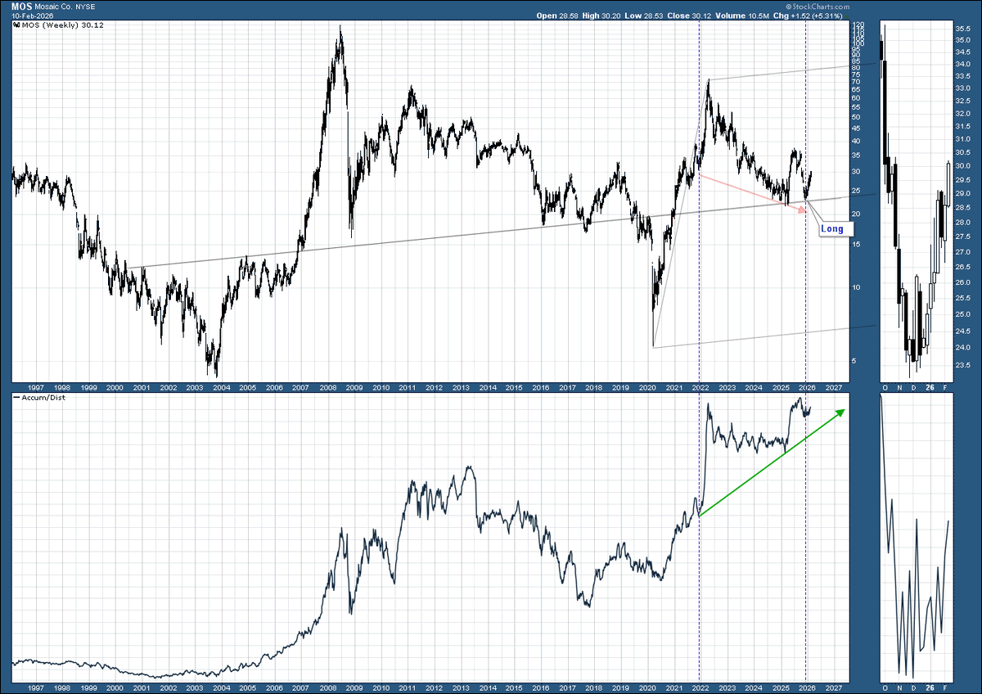Screen dimensions: 982x694
Task: Click year 1997 below the price chart
Action: click(34, 387)
